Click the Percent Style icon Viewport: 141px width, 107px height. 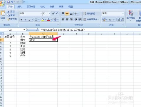pos(110,20)
